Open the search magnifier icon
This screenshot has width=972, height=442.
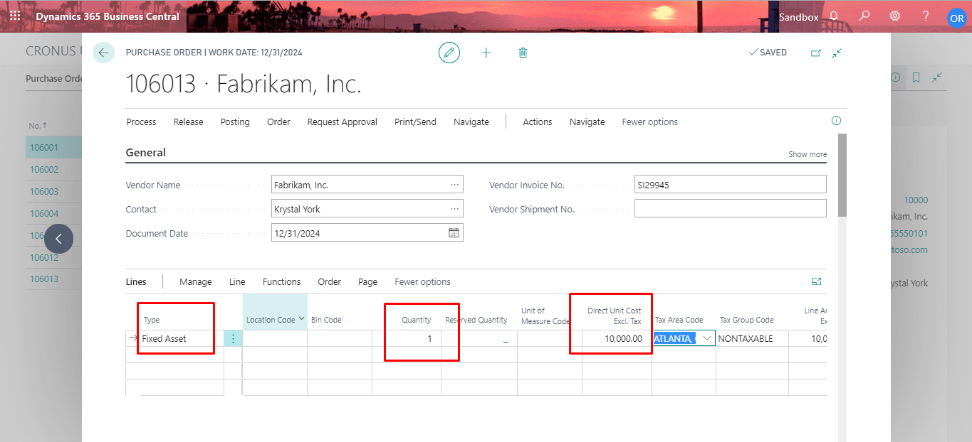pos(864,16)
